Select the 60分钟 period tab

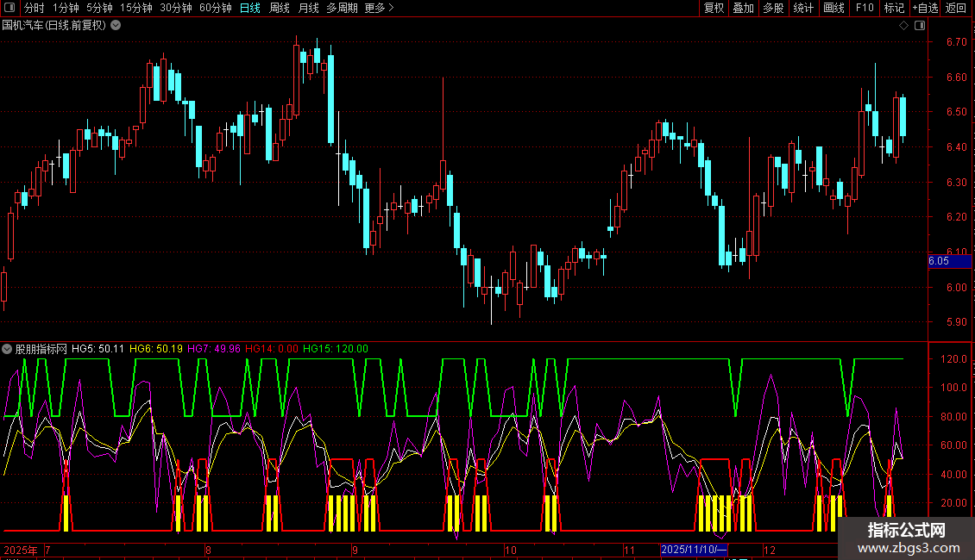pos(215,8)
